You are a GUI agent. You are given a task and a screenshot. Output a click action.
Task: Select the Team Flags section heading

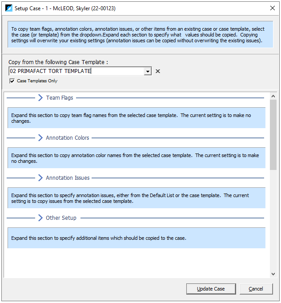click(x=60, y=98)
